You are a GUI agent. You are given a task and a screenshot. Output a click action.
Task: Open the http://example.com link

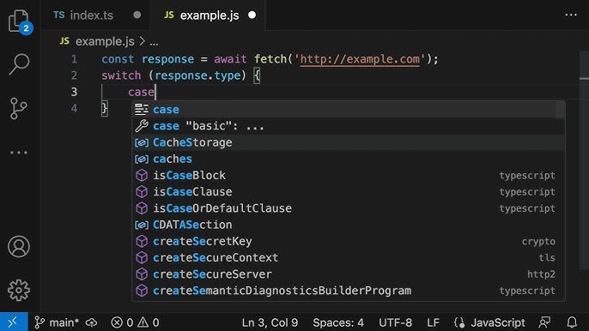click(360, 59)
